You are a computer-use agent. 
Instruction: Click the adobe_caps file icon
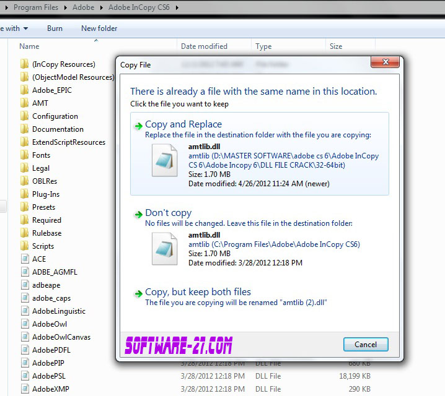click(25, 298)
